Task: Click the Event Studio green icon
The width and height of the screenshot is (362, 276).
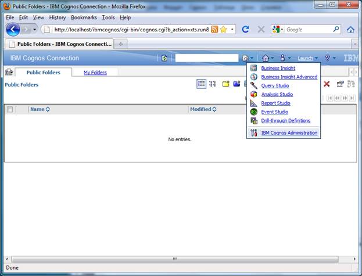Action: click(x=254, y=112)
